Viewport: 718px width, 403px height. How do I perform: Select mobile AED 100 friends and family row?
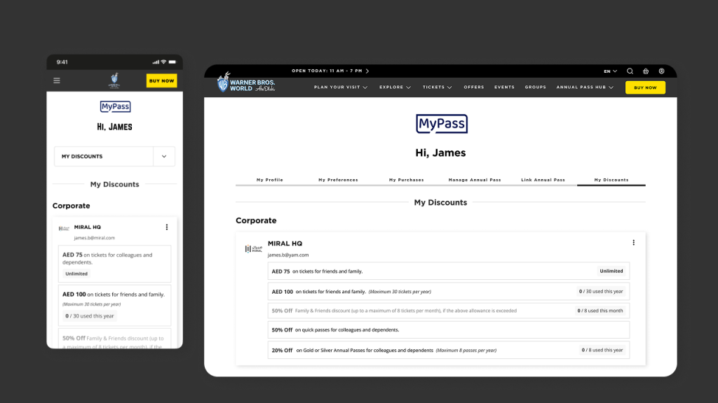(x=114, y=305)
